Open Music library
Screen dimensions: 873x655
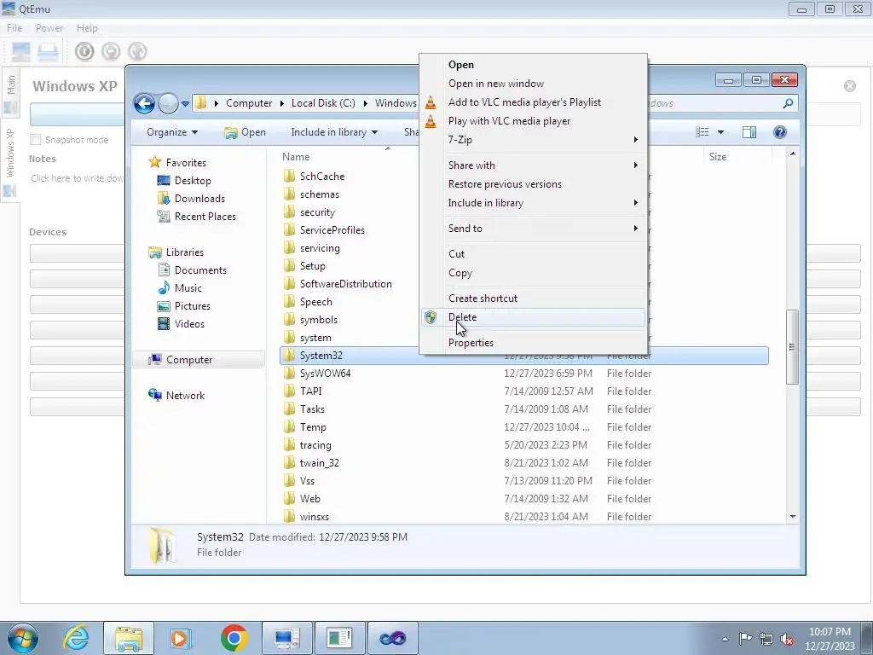[188, 288]
